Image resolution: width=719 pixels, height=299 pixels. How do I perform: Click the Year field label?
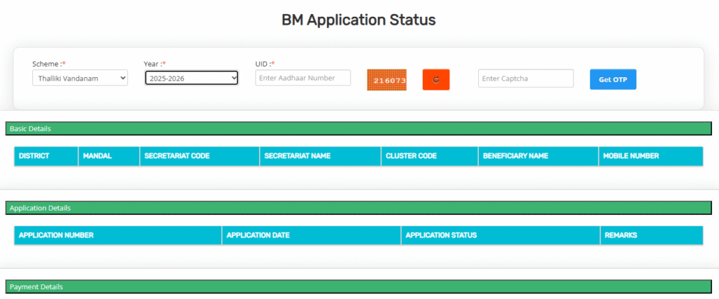[x=155, y=64]
